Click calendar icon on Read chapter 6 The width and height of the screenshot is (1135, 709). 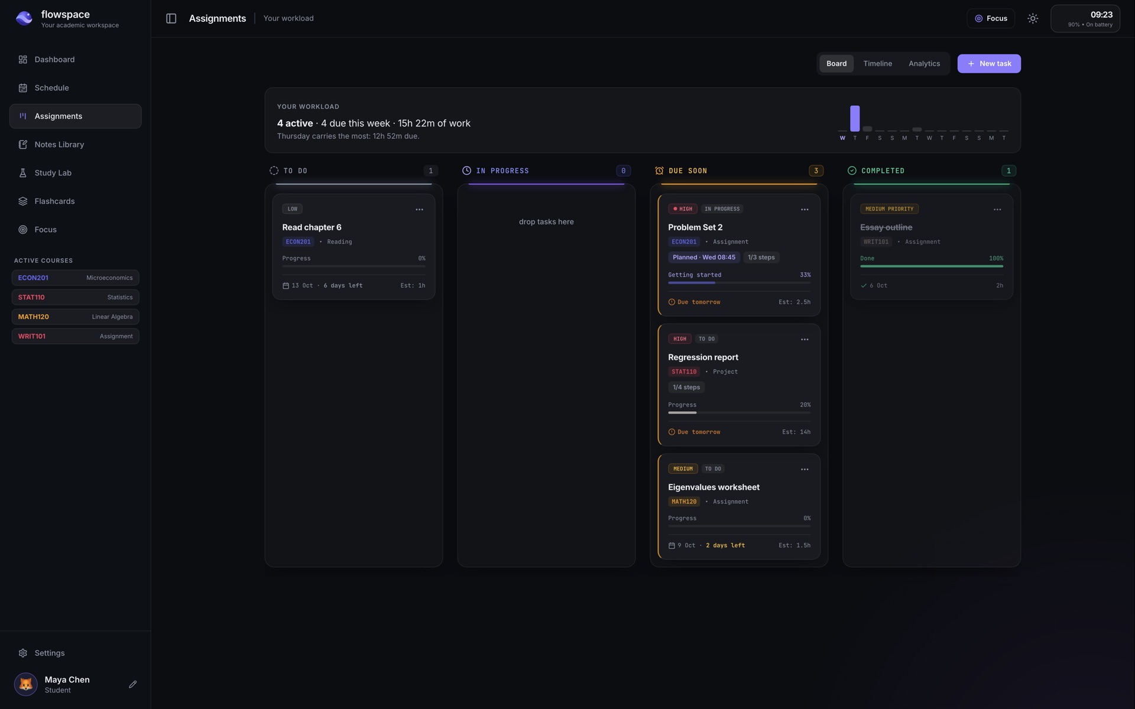[286, 286]
